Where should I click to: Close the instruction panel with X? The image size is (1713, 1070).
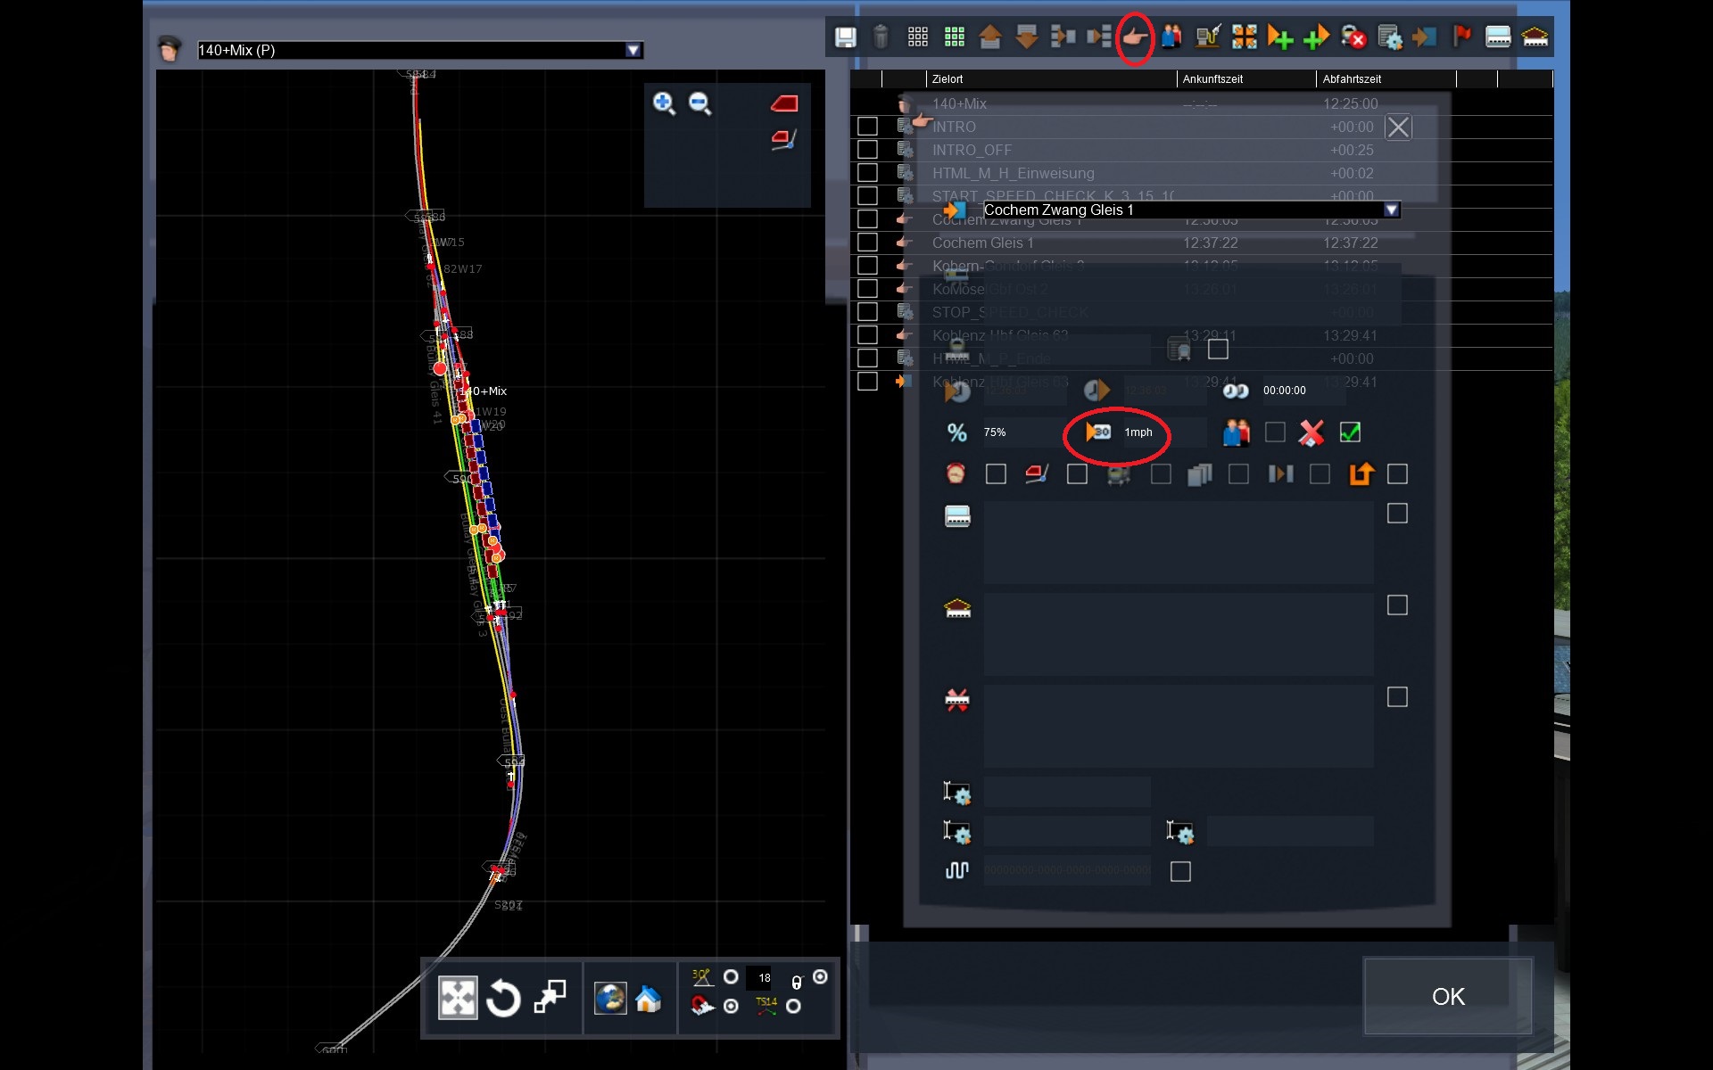(x=1398, y=128)
